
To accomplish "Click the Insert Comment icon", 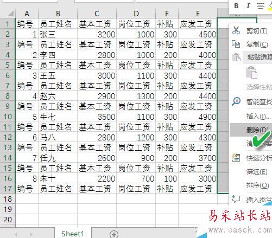I will click(236, 199).
